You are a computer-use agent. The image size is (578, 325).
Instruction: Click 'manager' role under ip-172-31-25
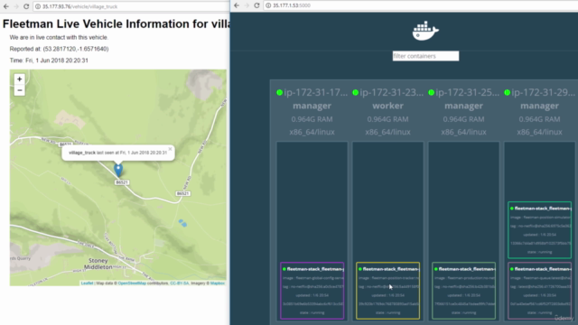[x=463, y=106]
